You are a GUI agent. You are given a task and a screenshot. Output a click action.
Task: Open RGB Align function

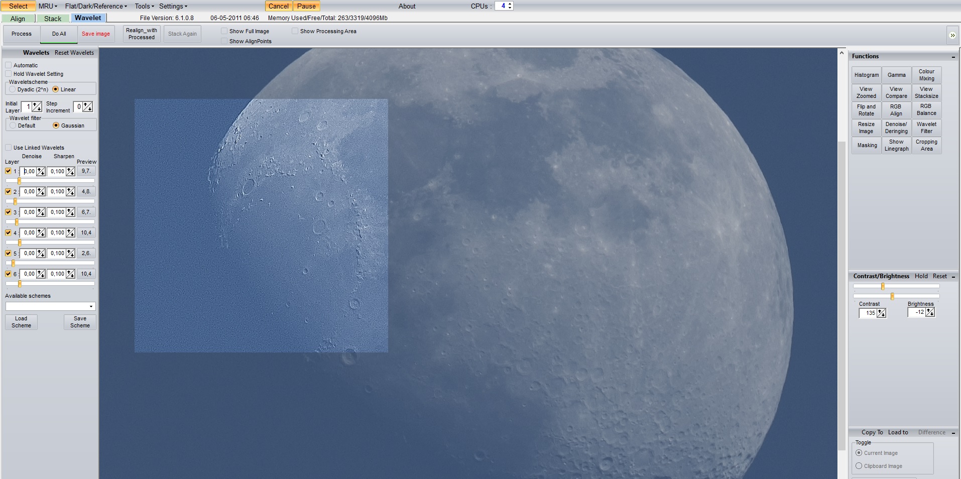[x=896, y=110]
